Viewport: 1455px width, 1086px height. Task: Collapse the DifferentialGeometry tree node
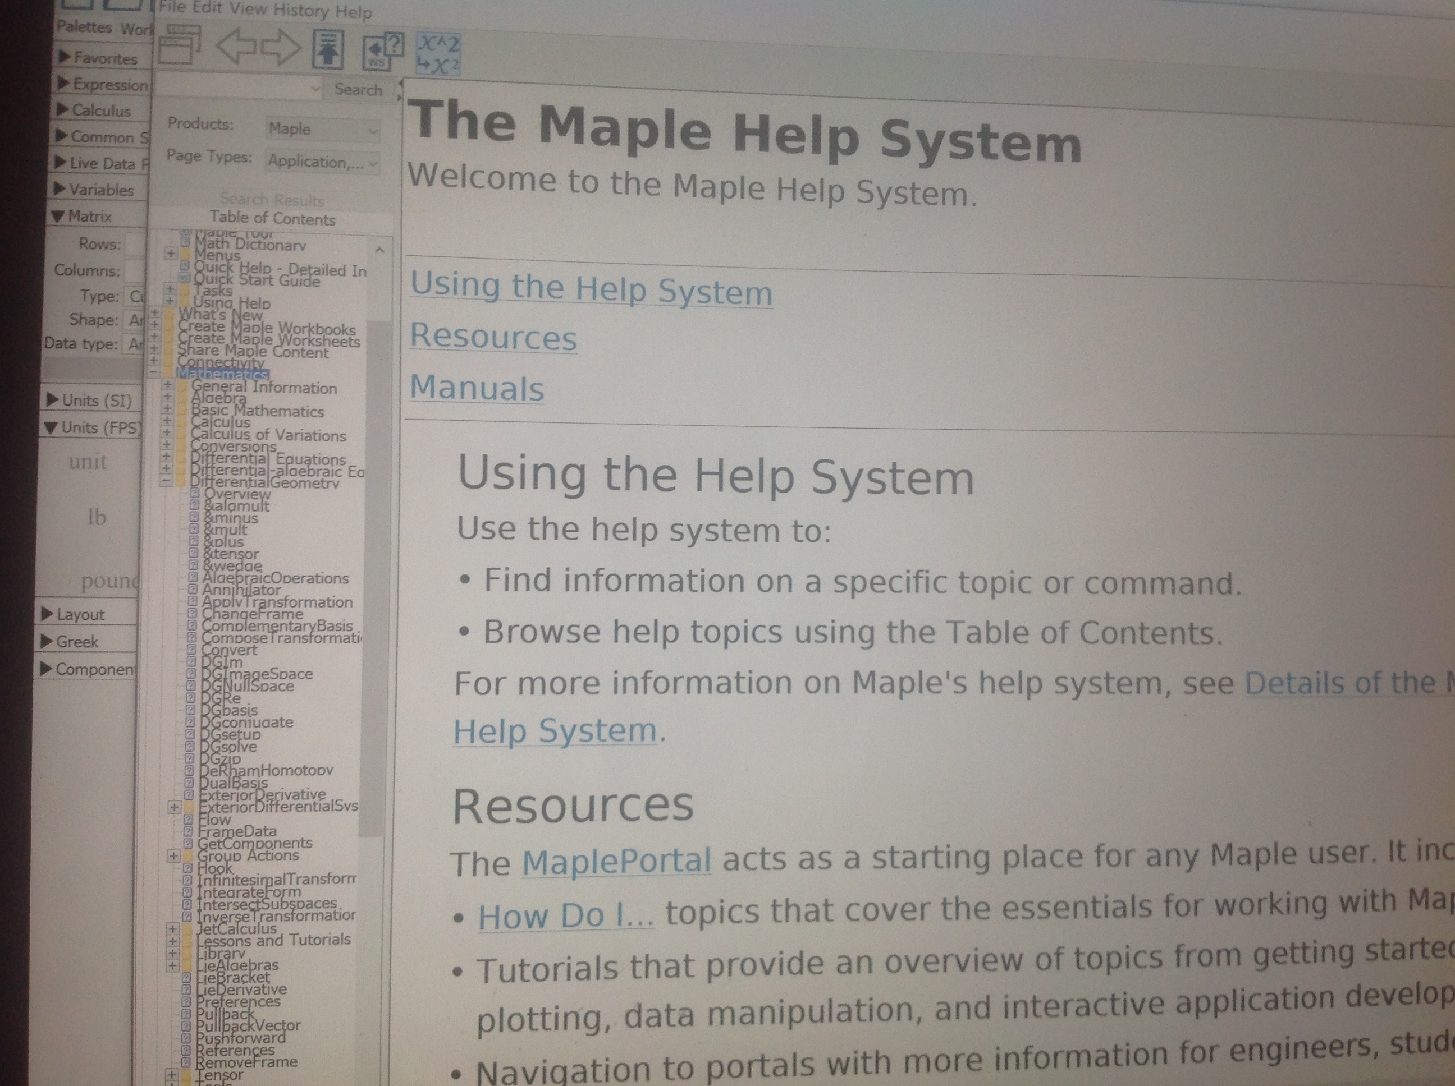click(x=166, y=481)
